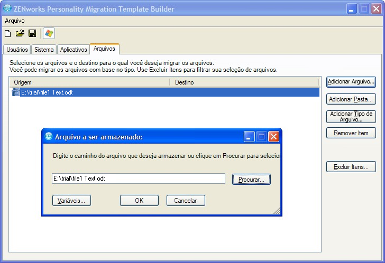Minimize the Arquivo a ser armazenado dialog
The height and width of the screenshot is (263, 385).
249,137
